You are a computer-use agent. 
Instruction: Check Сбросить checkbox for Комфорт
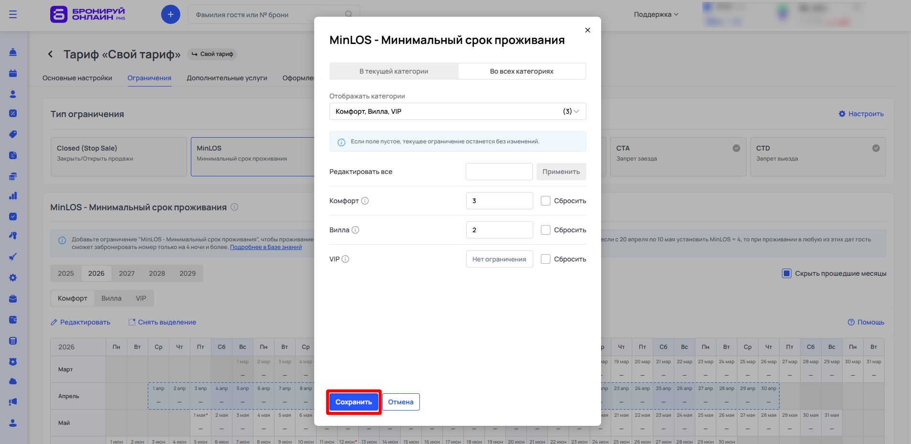coord(546,201)
